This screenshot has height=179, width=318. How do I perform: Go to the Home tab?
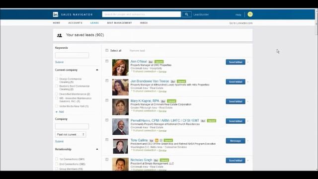click(57, 23)
